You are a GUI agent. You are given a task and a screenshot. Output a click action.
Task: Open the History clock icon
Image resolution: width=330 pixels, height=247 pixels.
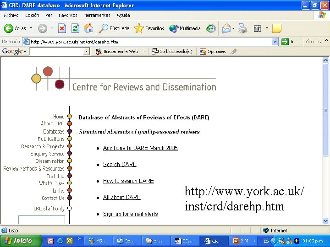(x=211, y=28)
